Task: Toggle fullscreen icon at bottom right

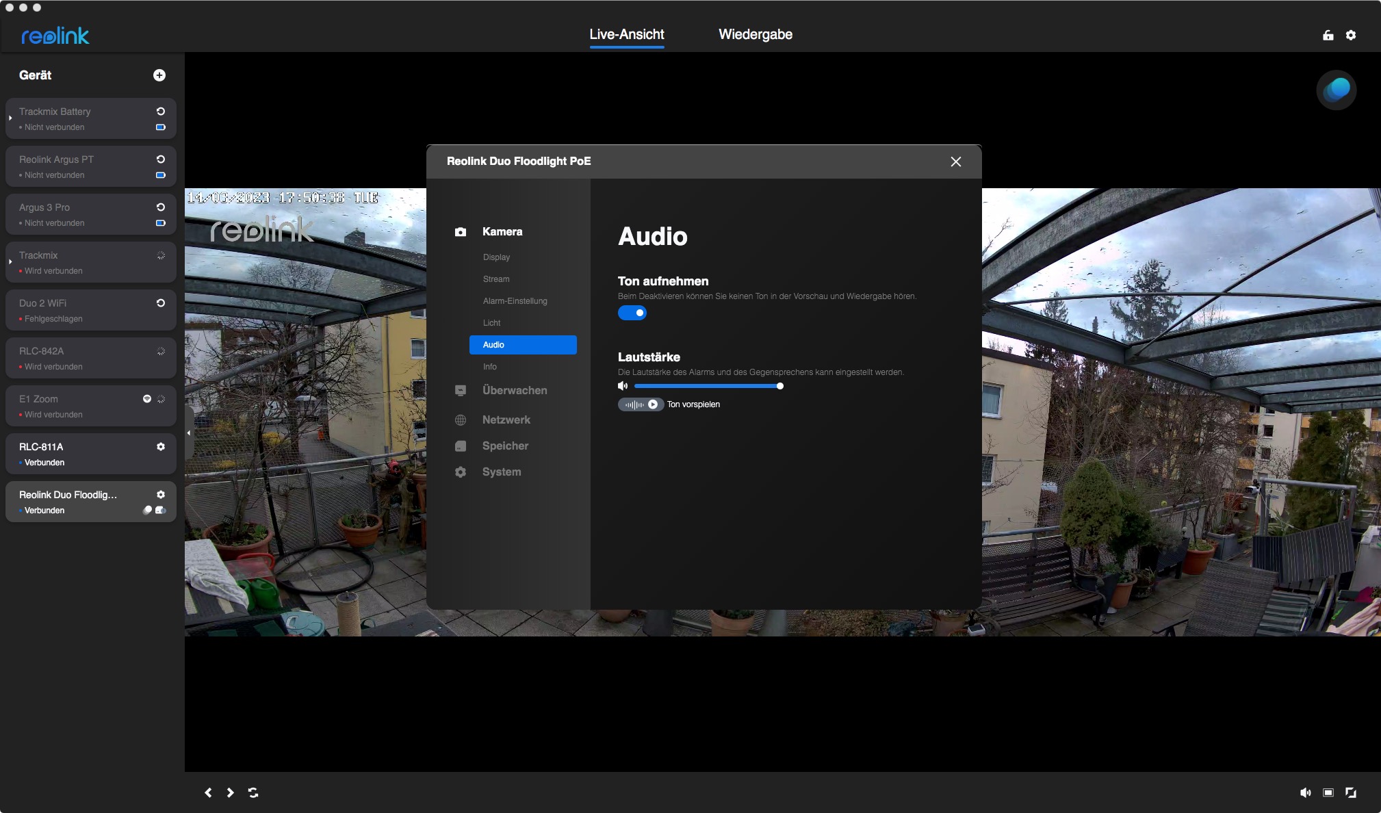Action: [1351, 792]
